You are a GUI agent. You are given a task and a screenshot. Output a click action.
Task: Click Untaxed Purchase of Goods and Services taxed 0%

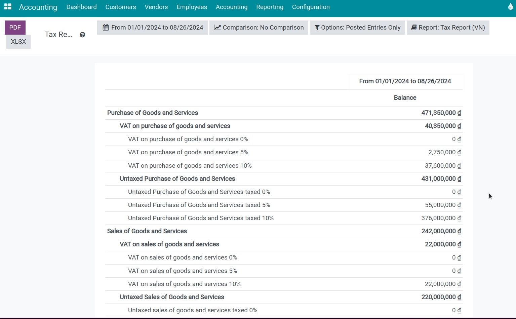tap(199, 192)
